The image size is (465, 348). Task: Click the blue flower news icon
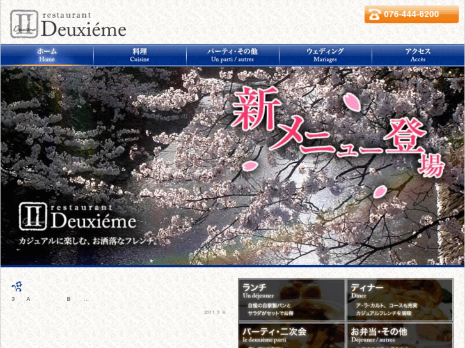[x=17, y=286]
